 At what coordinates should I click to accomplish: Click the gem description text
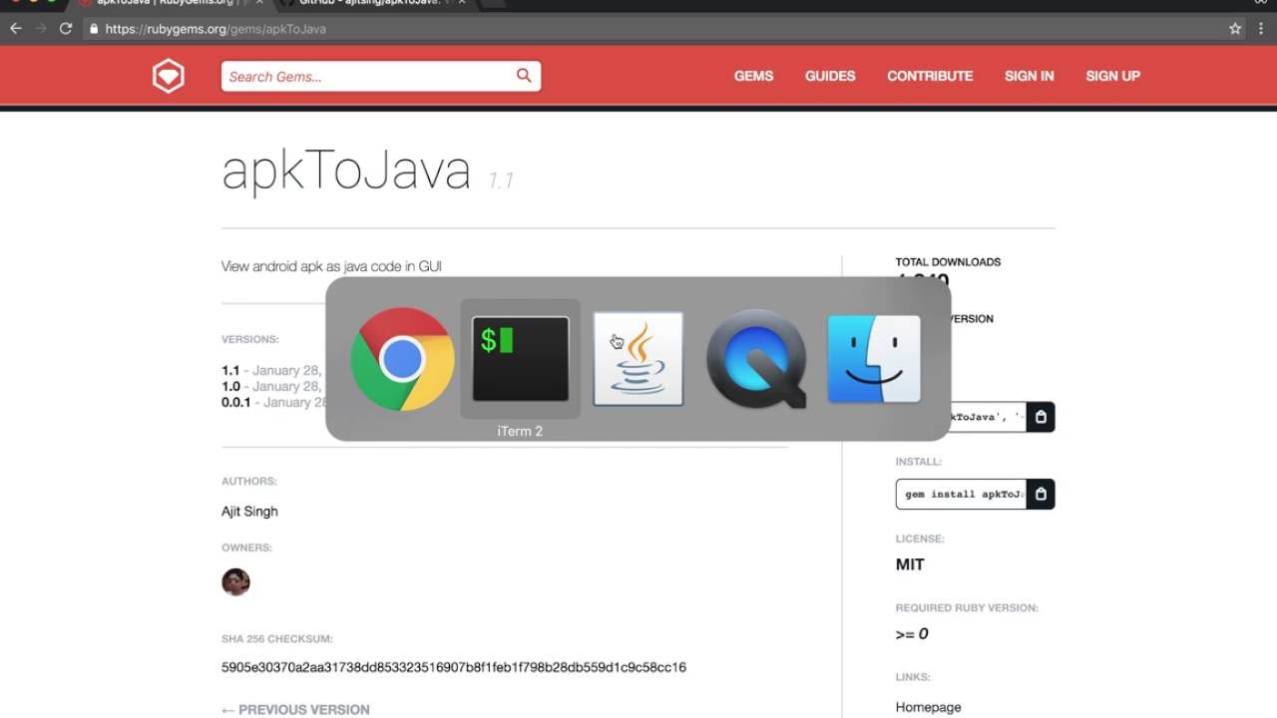[331, 266]
